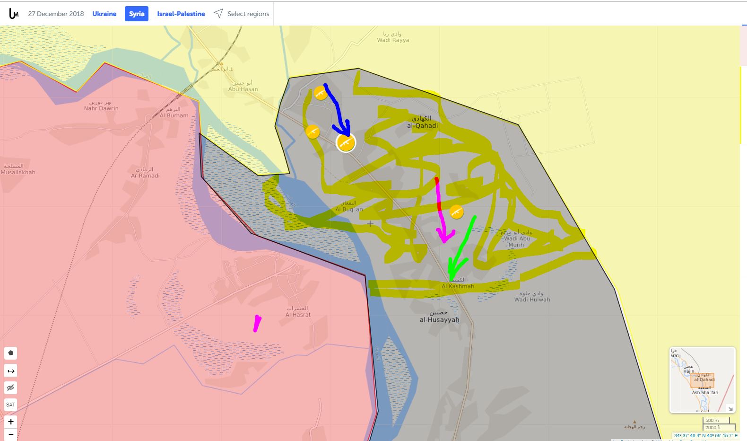
Task: Switch to the Israel-Palestine map tab
Action: (x=181, y=14)
